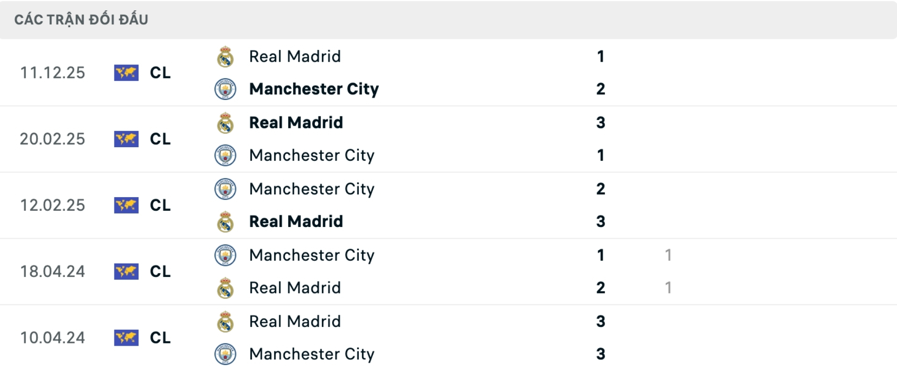Click the date 20.02.25
The width and height of the screenshot is (897, 370).
pyautogui.click(x=53, y=139)
